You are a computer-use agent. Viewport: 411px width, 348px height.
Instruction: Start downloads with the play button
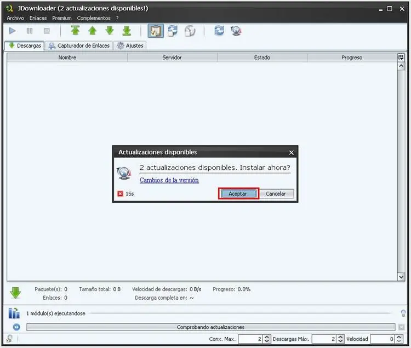click(x=12, y=31)
